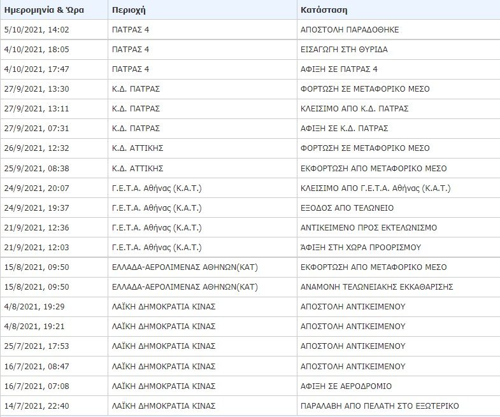Viewport: 500px width, 417px height.
Task: Select status 'ΕΞΟΔΟΣ ΑΠΟ ΤΕΛΩΝΕΙΟ'
Action: pyautogui.click(x=347, y=208)
